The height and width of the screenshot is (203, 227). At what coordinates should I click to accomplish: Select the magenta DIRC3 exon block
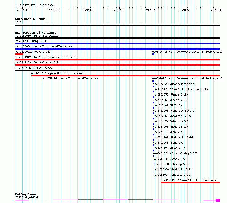pyautogui.click(x=218, y=200)
